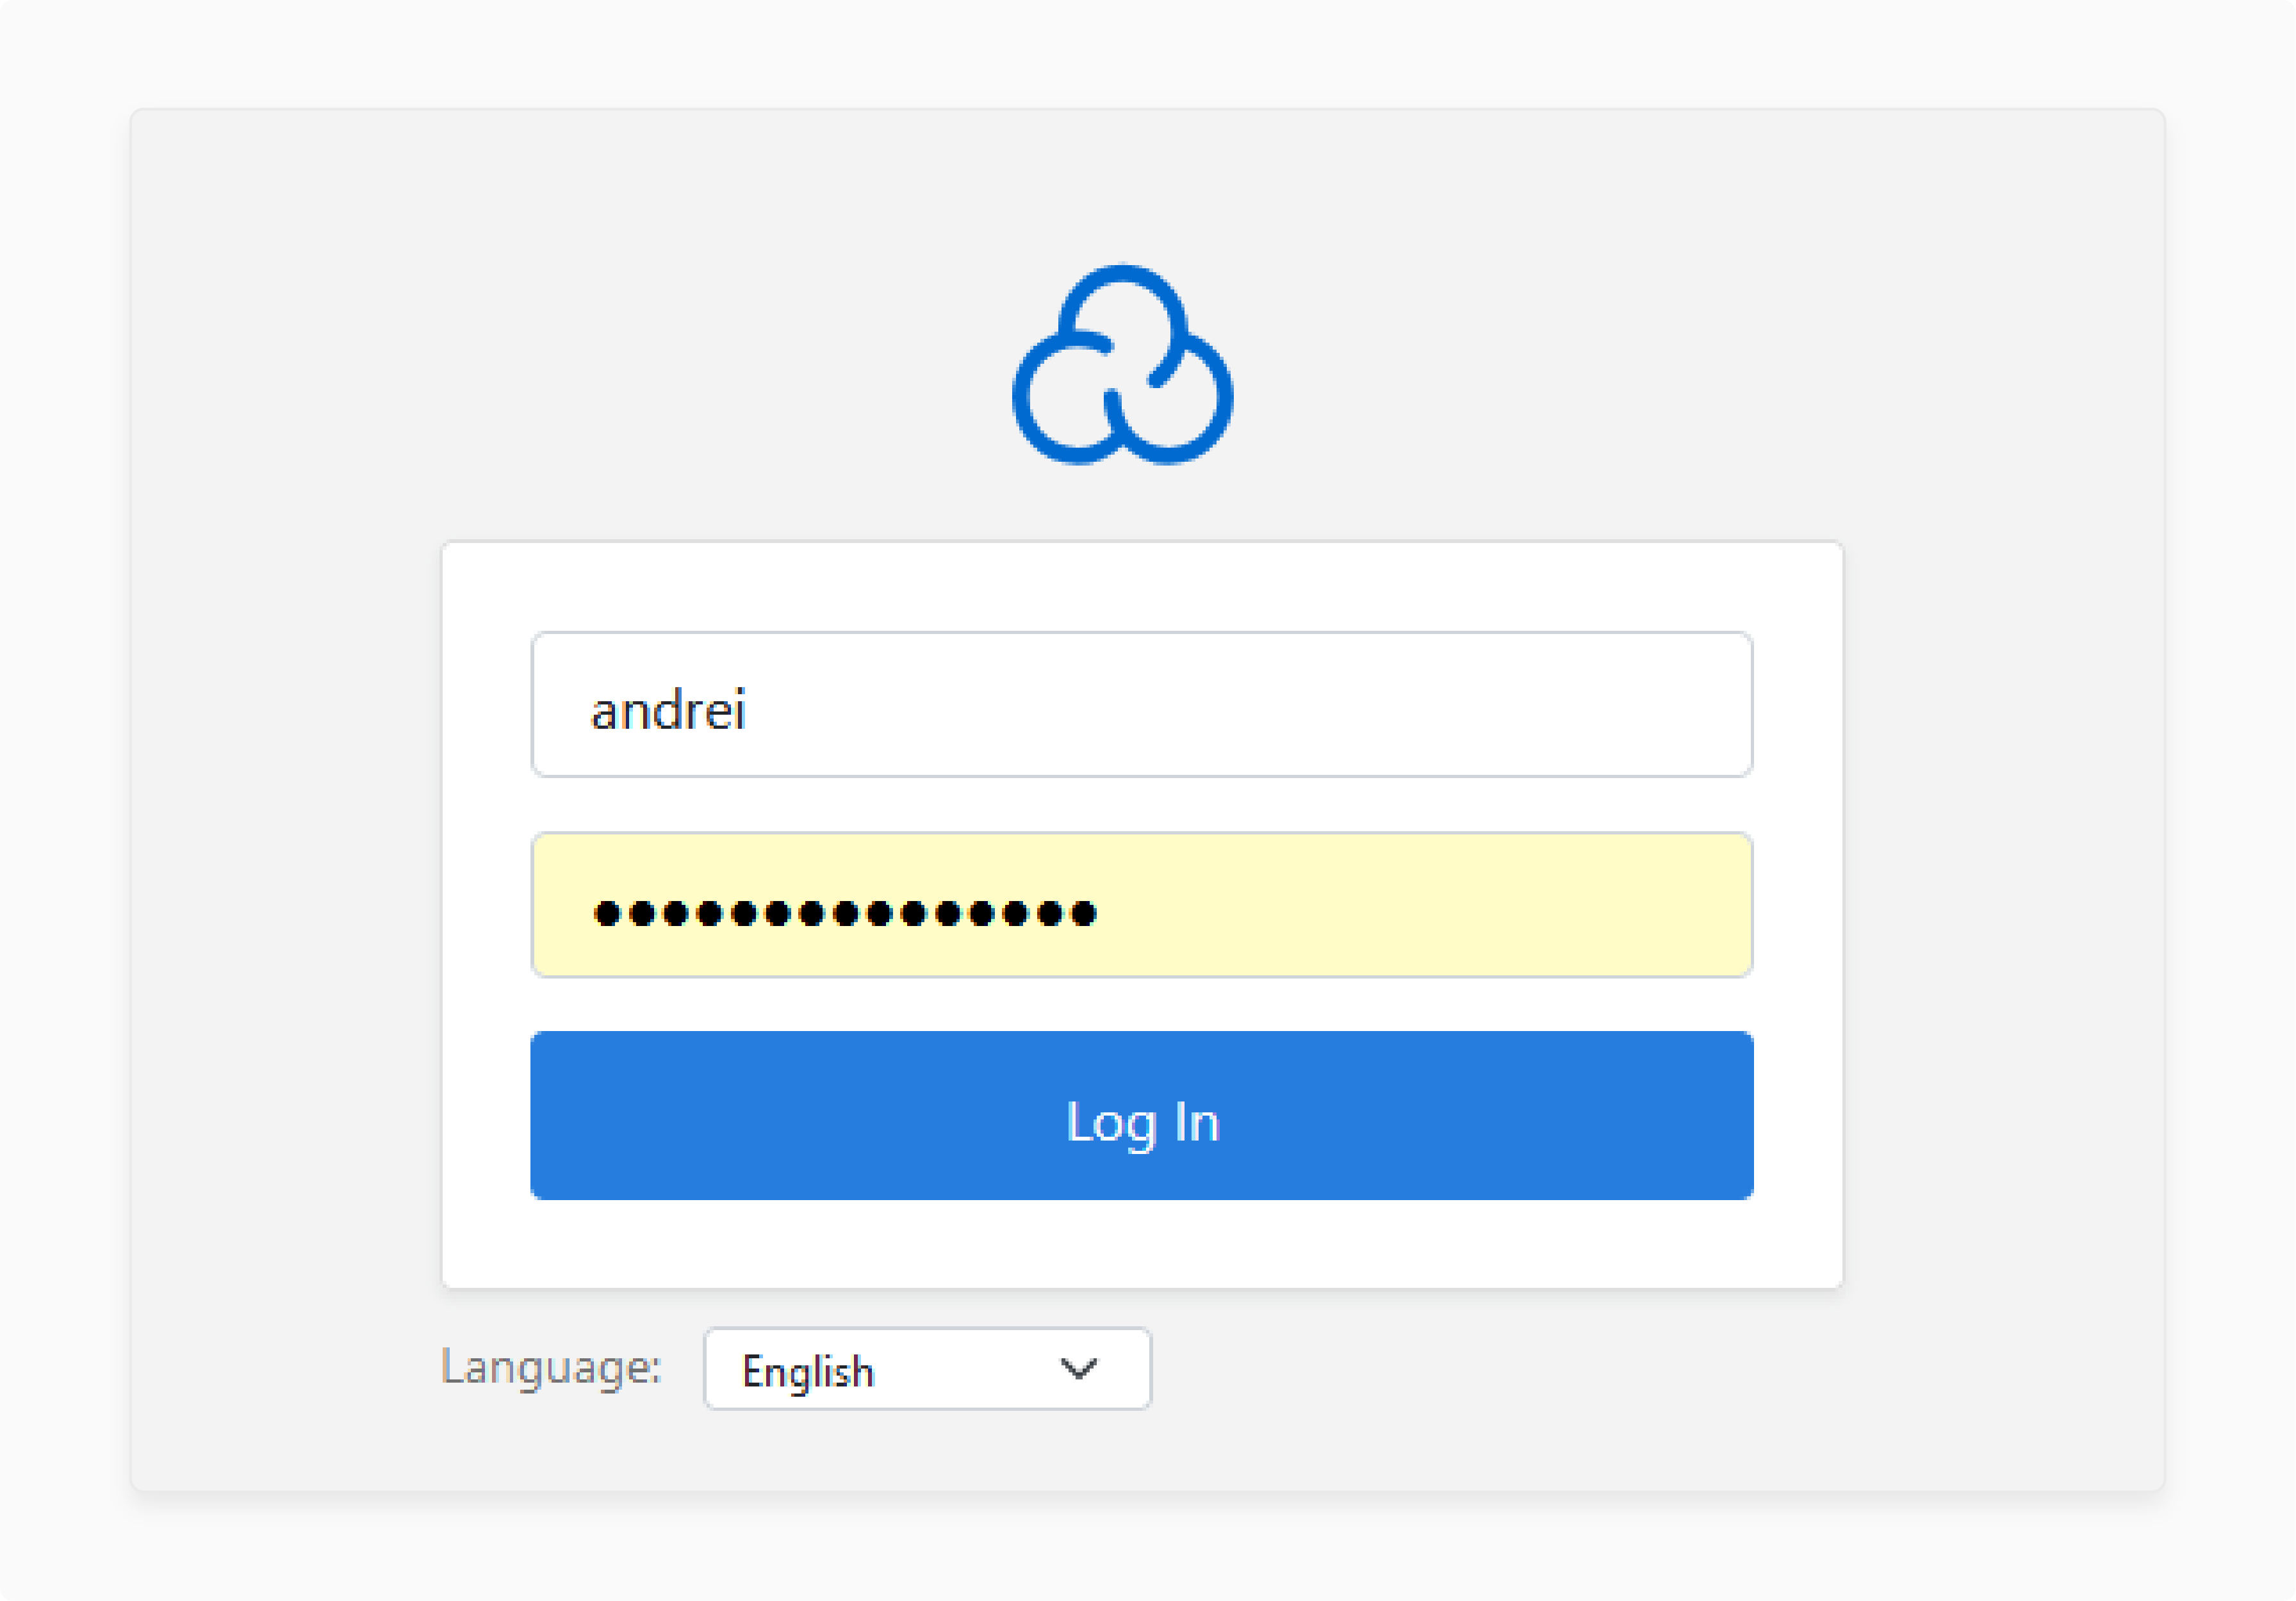Focus the username field containing andrei
This screenshot has height=1601, width=2296.
(1141, 704)
